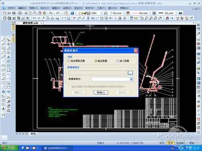Click the pencil icon at second toolbar's end
This screenshot has width=202, height=151.
pyautogui.click(x=191, y=18)
